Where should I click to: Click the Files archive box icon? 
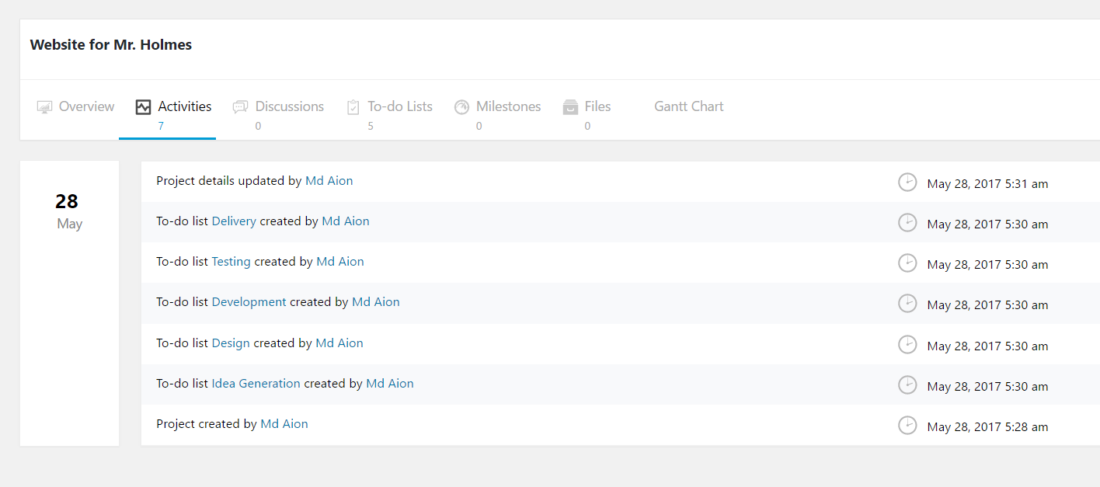click(570, 107)
